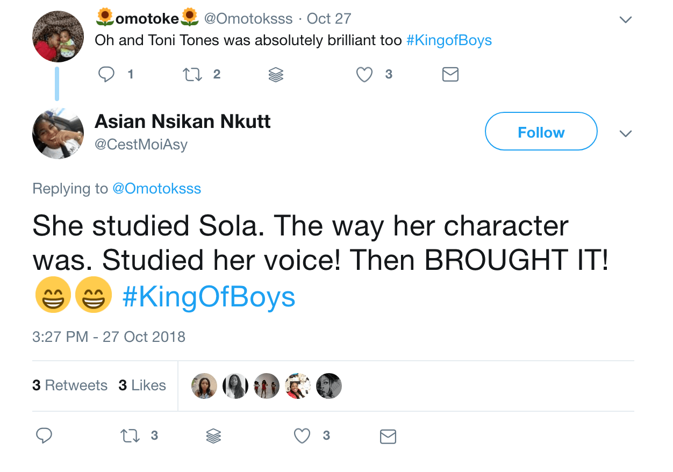
Task: Open the #KingofBoys hashtag in omotoke's tweet
Action: 449,40
